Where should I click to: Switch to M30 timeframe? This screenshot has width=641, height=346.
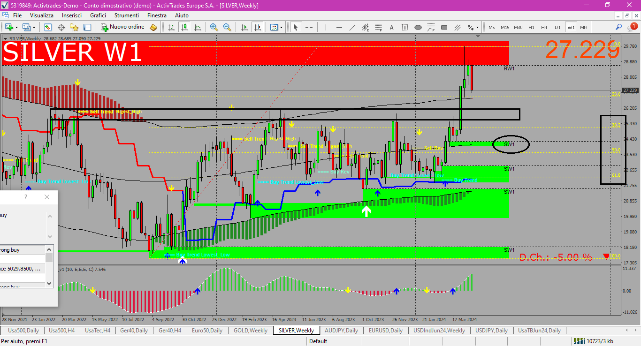click(x=518, y=27)
